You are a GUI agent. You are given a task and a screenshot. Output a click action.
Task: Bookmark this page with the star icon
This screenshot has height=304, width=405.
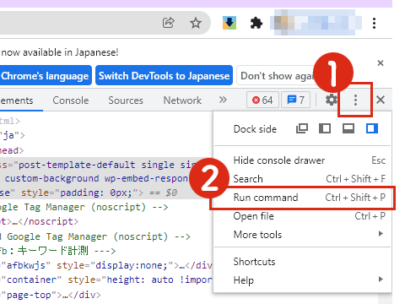tap(196, 23)
